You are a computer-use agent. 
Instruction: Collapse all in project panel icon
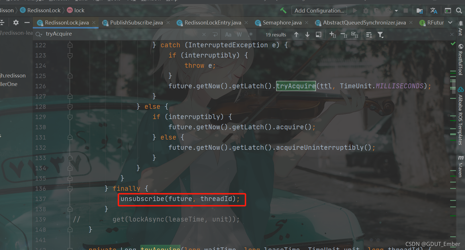[2, 22]
